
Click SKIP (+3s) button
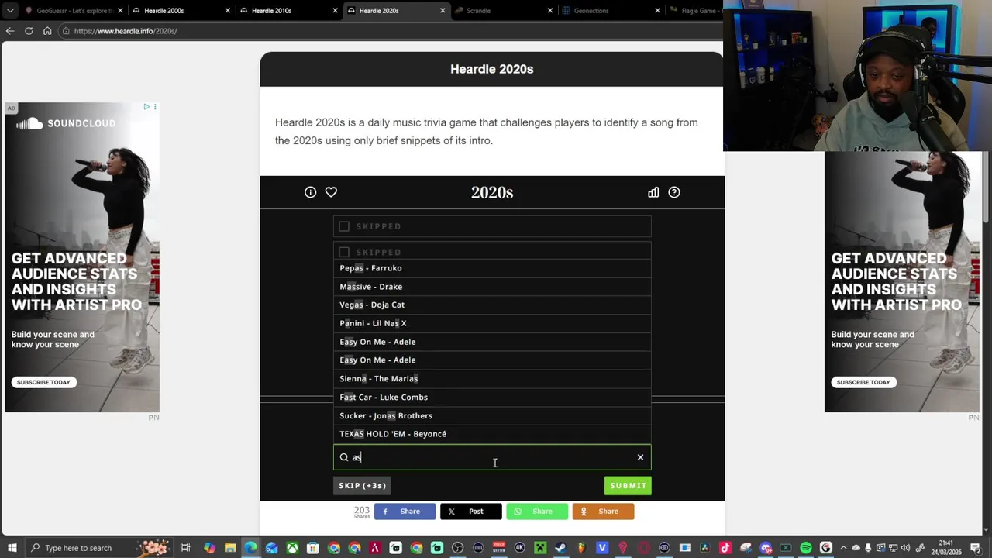pos(362,486)
